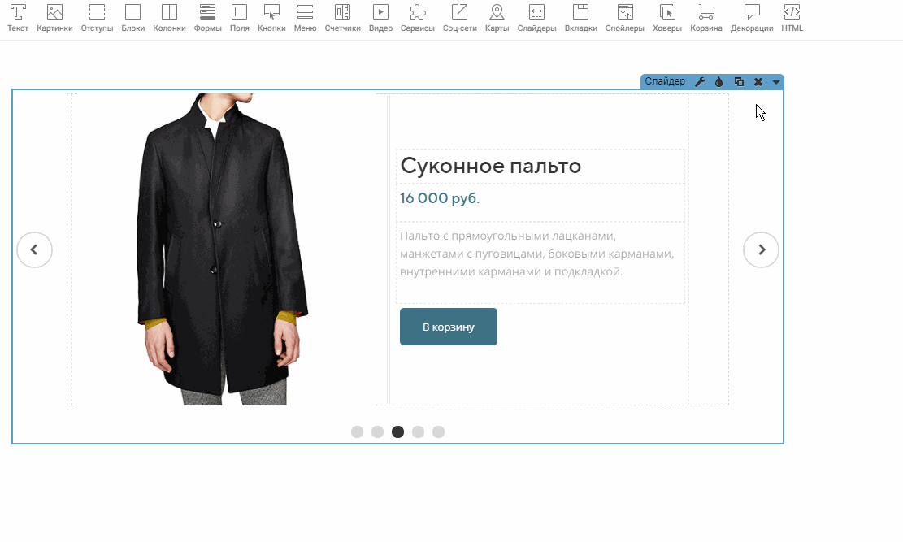Select the Текст tool
Screen dimensions: 903x542
click(17, 17)
